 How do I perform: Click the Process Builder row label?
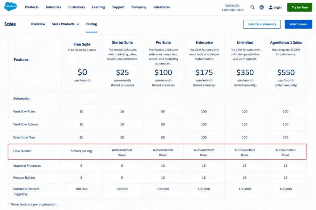[x=24, y=178]
